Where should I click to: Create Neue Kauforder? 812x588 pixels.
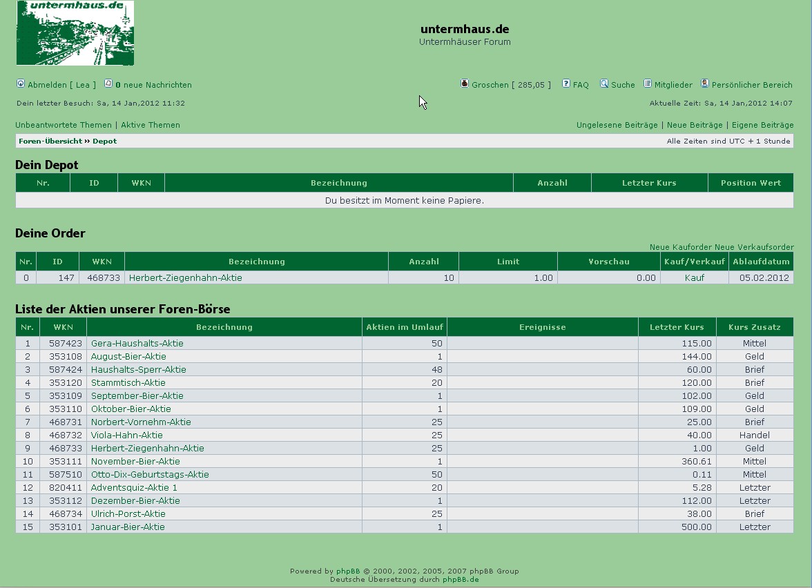pyautogui.click(x=681, y=247)
